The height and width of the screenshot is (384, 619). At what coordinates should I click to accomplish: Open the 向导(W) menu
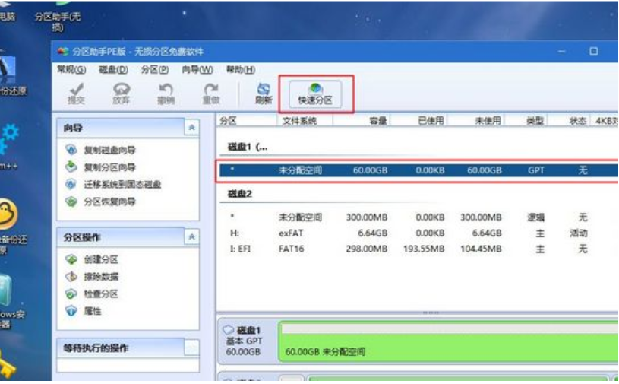(197, 70)
